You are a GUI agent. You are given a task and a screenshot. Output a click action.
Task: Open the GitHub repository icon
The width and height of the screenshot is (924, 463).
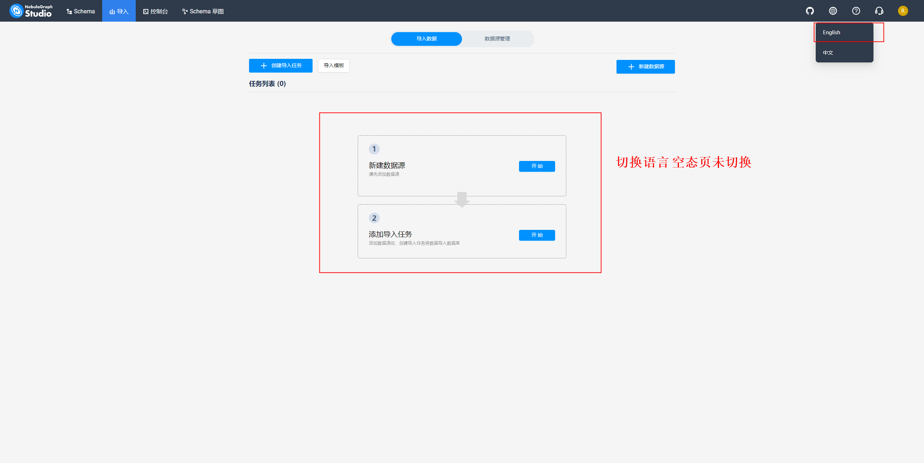(x=810, y=11)
